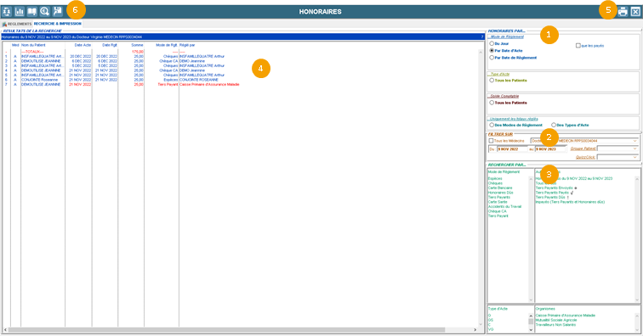Choose 'Chèques' in Mode de Règlement list
The width and height of the screenshot is (643, 336).
pos(495,183)
